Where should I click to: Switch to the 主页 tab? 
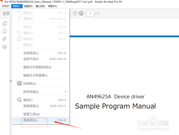(x=6, y=13)
